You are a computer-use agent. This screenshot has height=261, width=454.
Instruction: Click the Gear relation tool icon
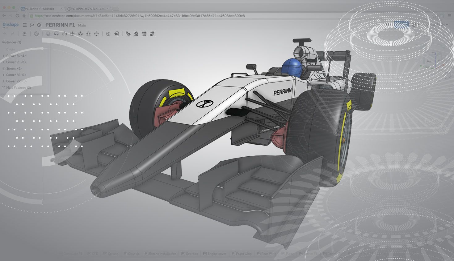(128, 34)
